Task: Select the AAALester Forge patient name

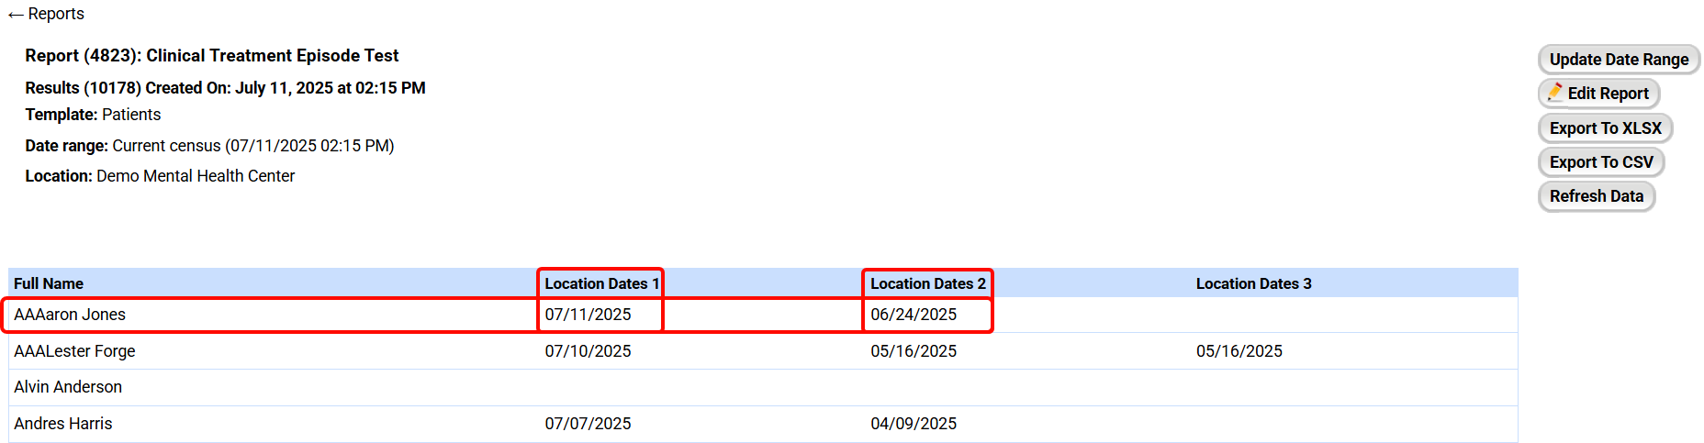Action: 74,351
